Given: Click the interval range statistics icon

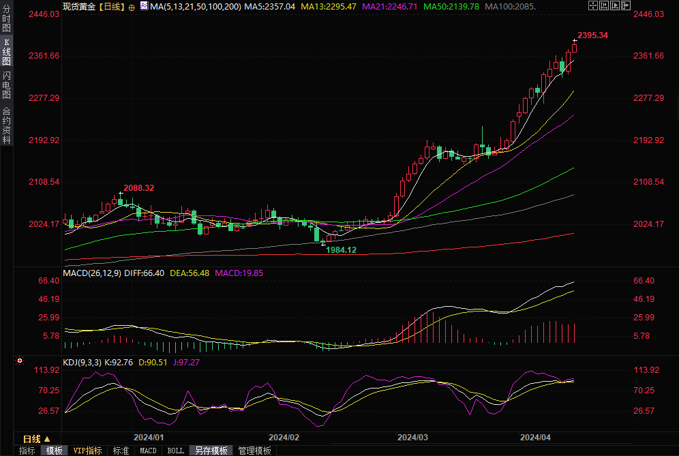Looking at the screenshot, I should (604, 6).
